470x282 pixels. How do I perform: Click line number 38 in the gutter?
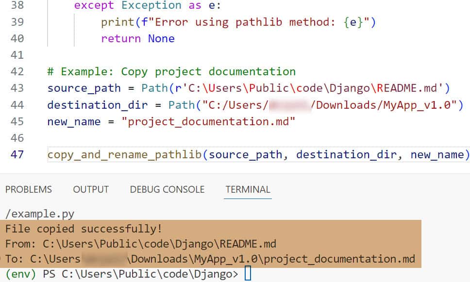17,5
